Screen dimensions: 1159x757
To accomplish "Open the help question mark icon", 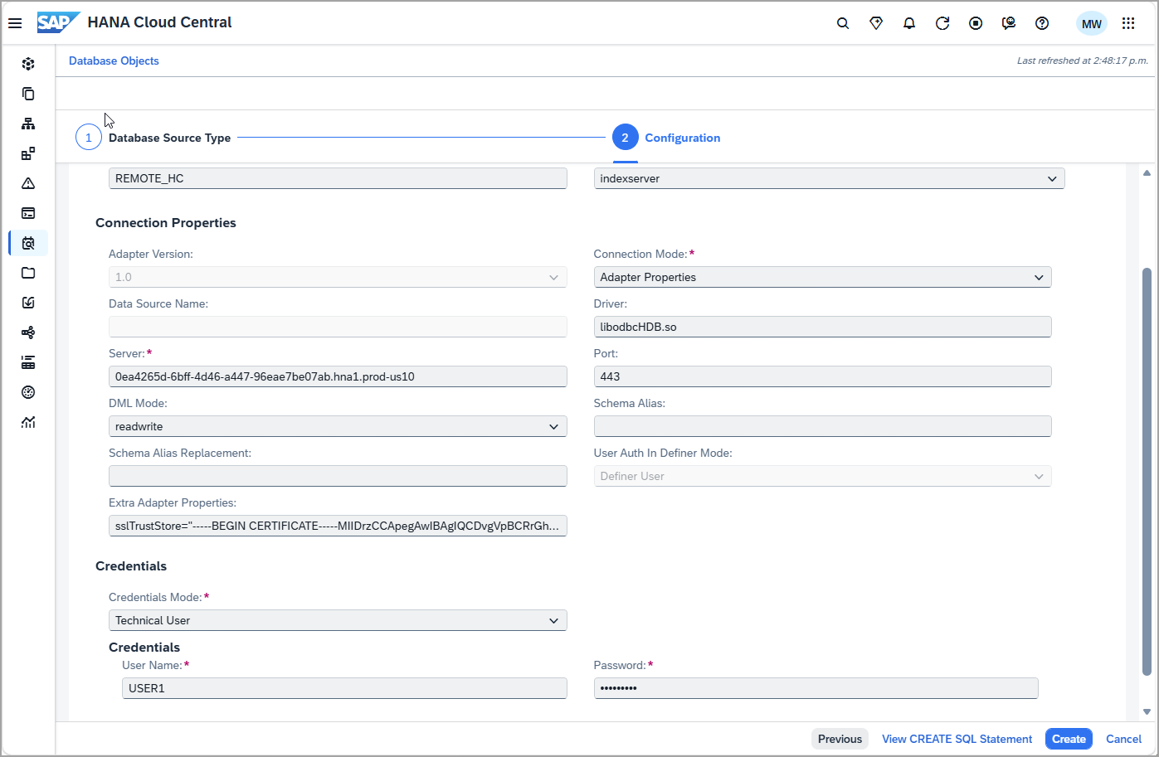I will [1042, 23].
